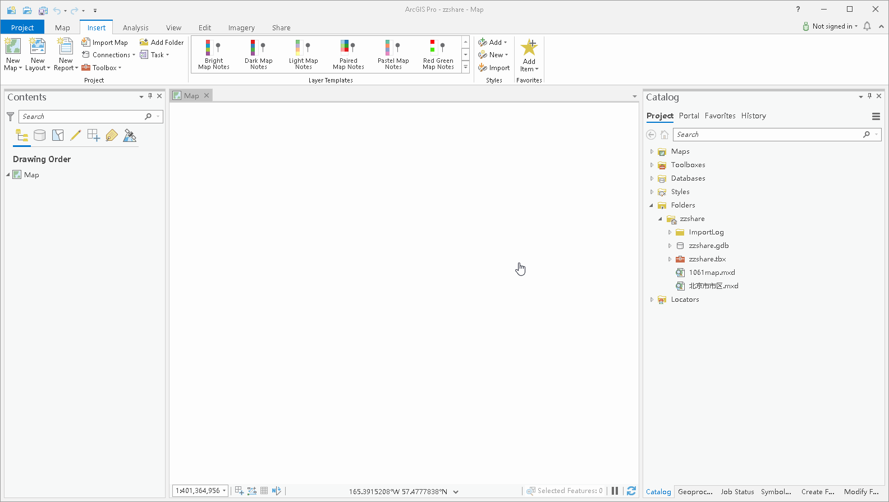Pin the Contents pane
889x502 pixels.
(x=150, y=96)
